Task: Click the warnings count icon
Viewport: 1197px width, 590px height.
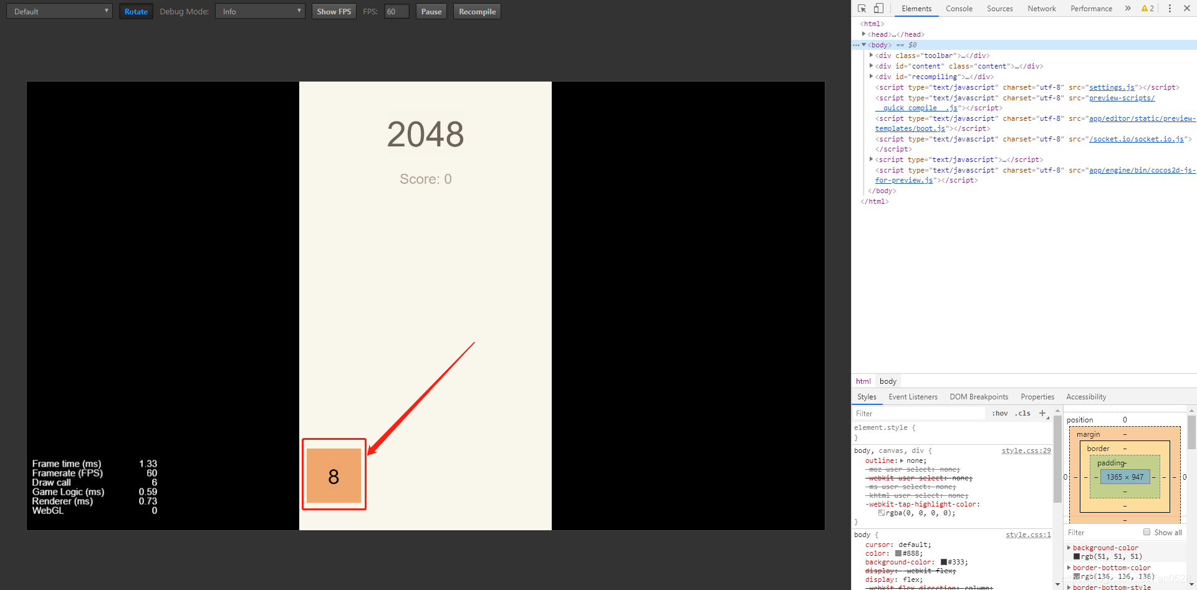Action: tap(1148, 8)
